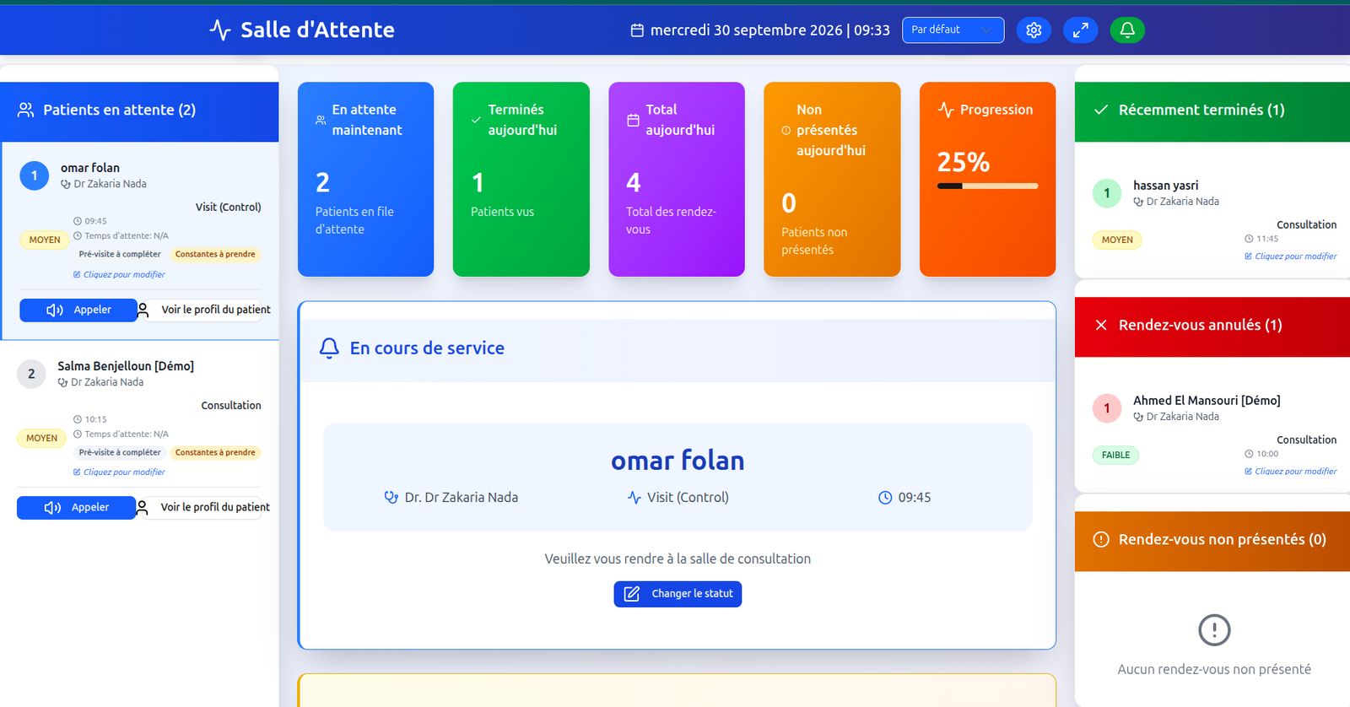Viewport: 1350px width, 707px height.
Task: Open the Par défaut dropdown
Action: coord(953,30)
